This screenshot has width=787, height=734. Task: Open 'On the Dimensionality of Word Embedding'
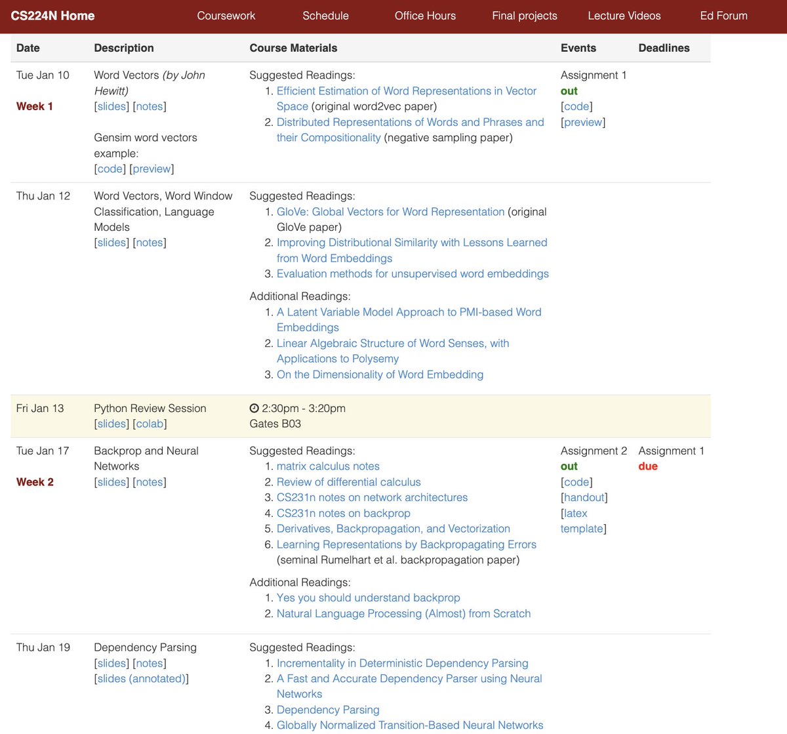point(380,374)
